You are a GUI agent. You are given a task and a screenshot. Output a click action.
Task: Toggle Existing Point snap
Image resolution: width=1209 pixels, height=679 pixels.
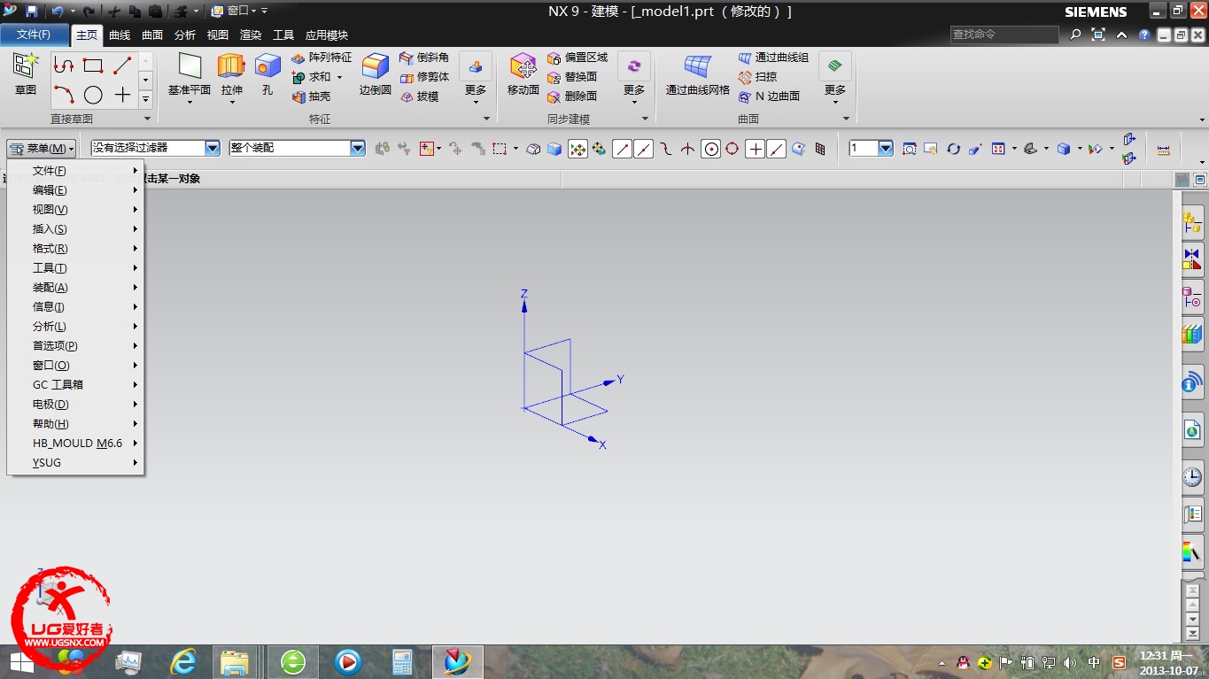tap(755, 149)
